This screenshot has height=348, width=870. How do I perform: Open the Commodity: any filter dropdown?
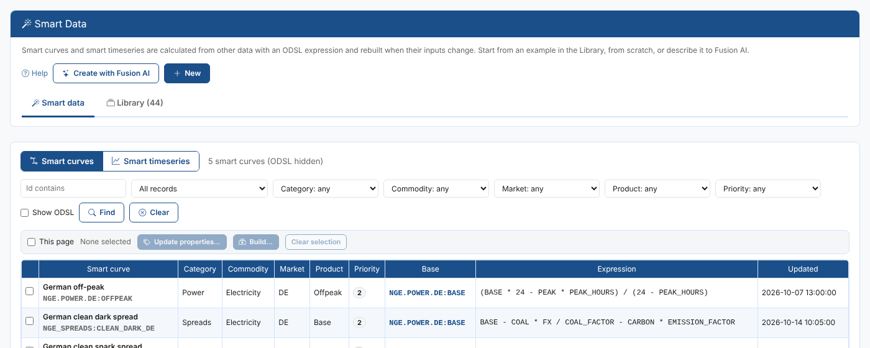pyautogui.click(x=436, y=188)
